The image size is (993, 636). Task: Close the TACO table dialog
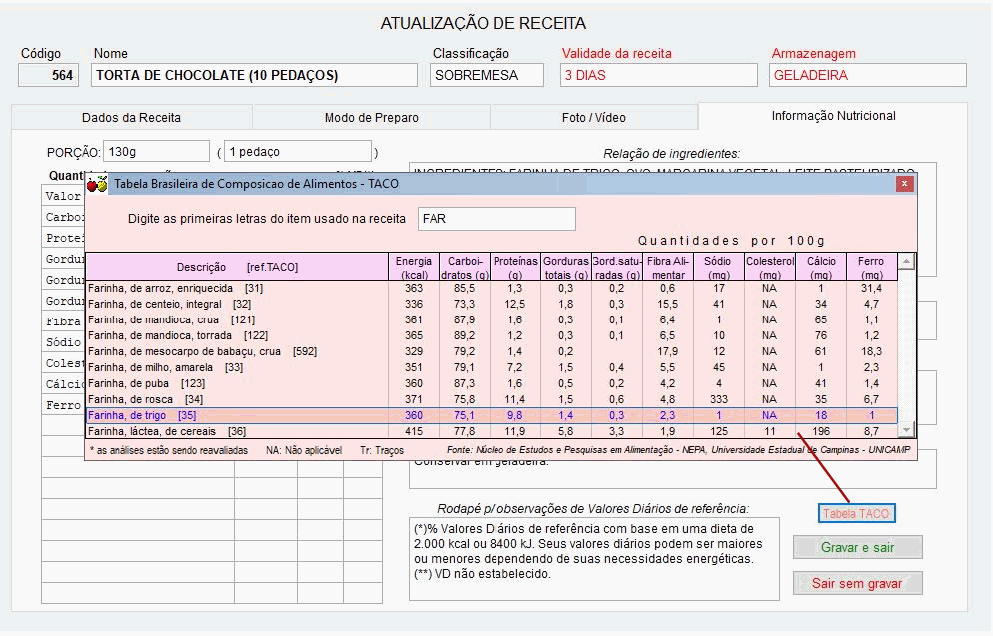[x=904, y=184]
